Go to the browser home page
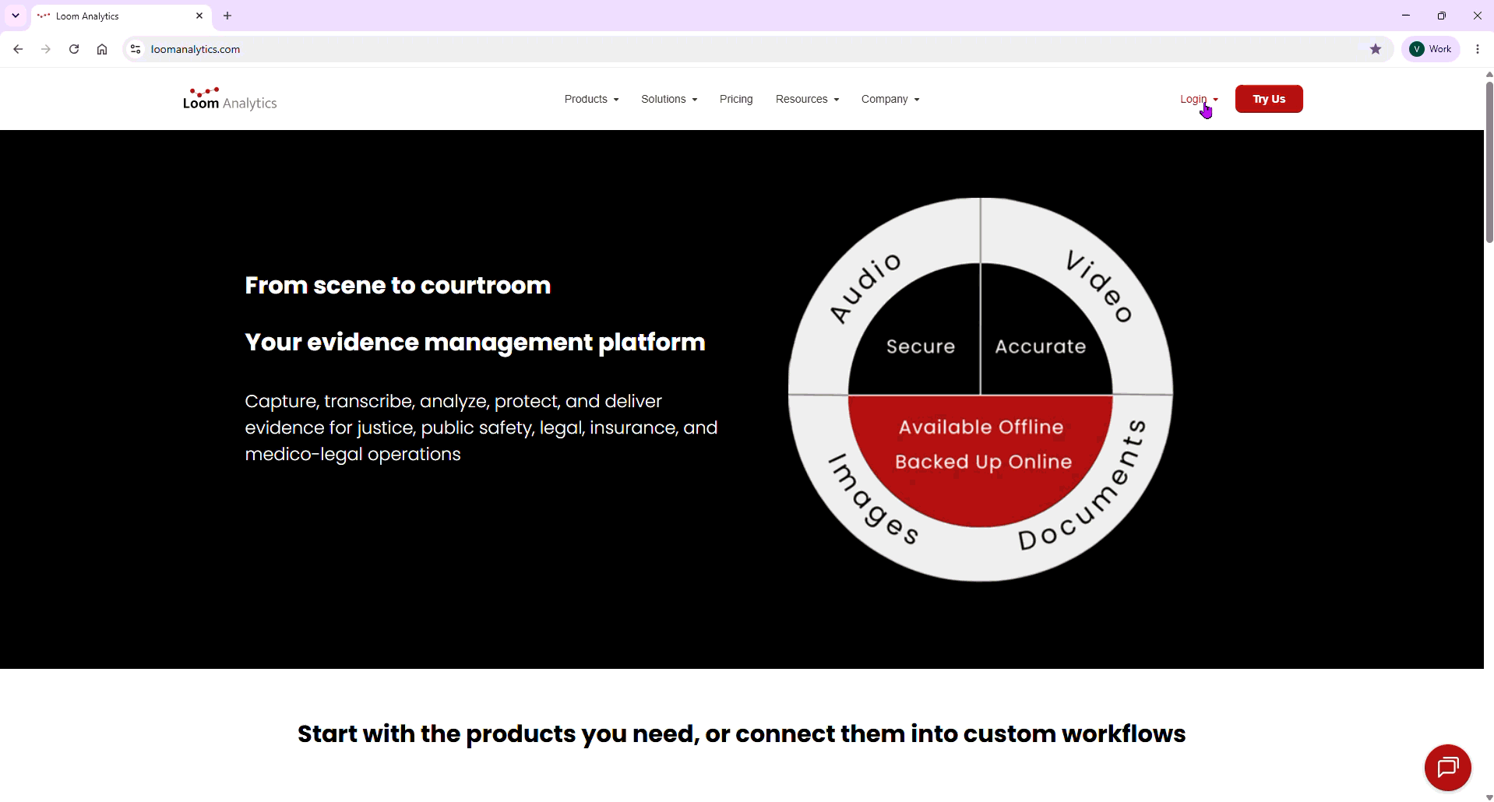Screen dimensions: 1494x802 click(x=102, y=49)
